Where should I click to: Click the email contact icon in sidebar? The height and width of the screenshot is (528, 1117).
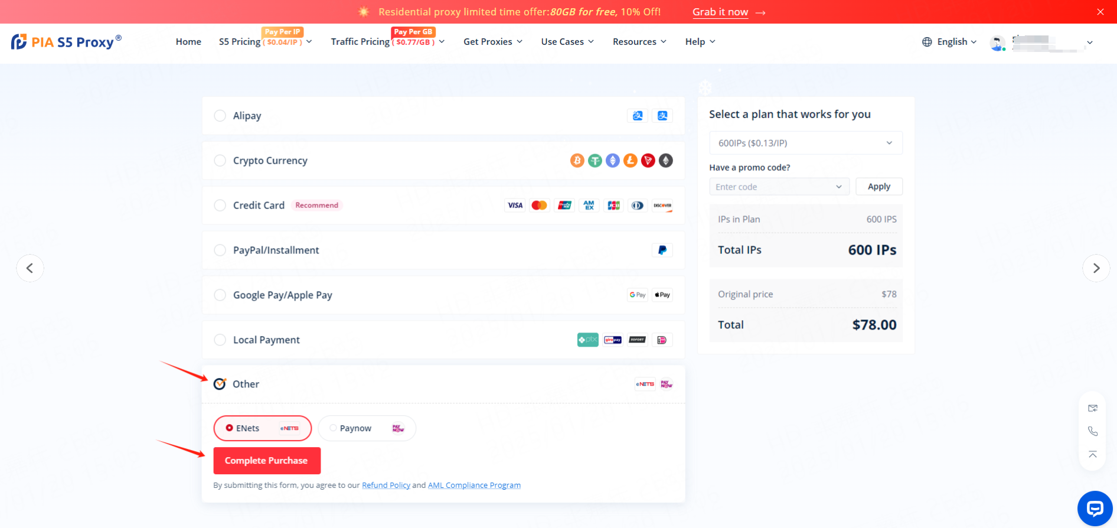(1093, 408)
